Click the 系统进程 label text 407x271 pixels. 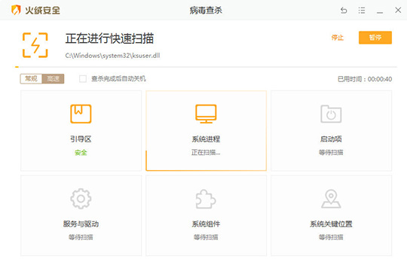pyautogui.click(x=206, y=139)
